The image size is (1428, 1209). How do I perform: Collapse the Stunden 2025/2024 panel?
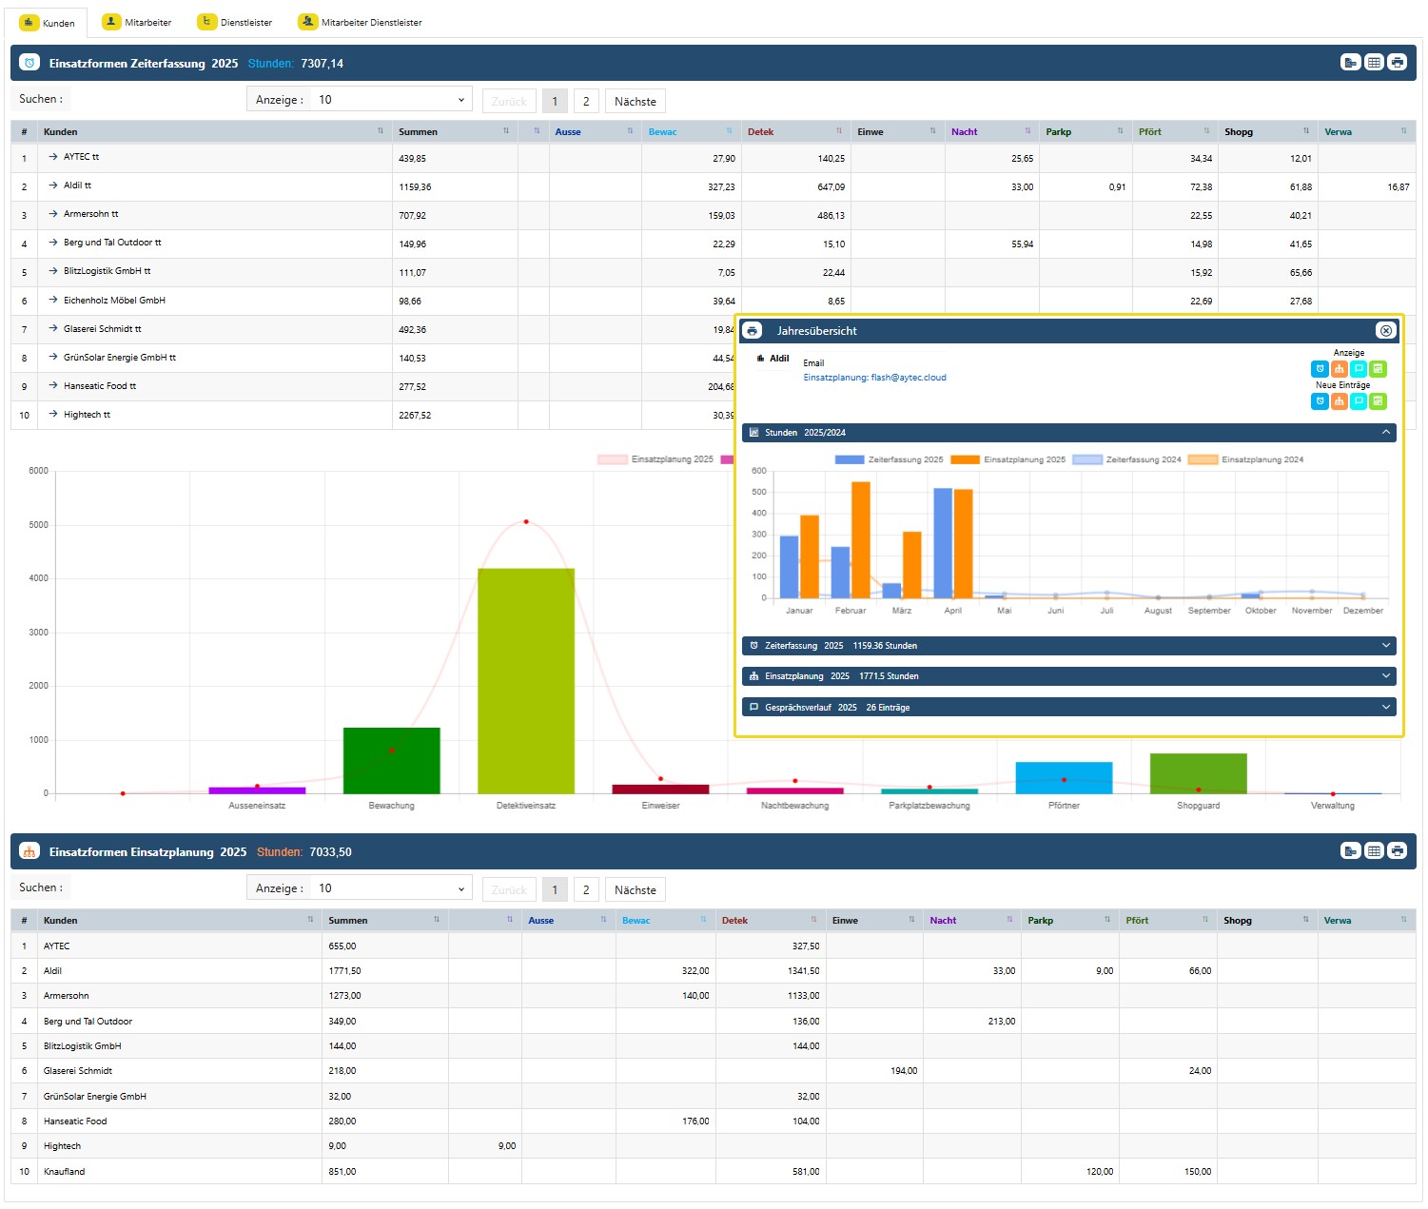point(1385,433)
